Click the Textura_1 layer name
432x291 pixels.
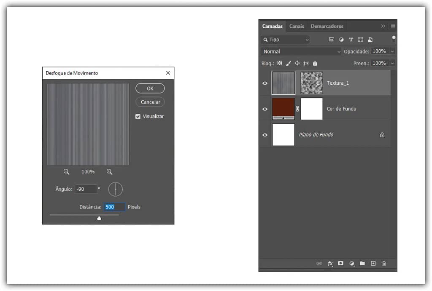coord(338,83)
